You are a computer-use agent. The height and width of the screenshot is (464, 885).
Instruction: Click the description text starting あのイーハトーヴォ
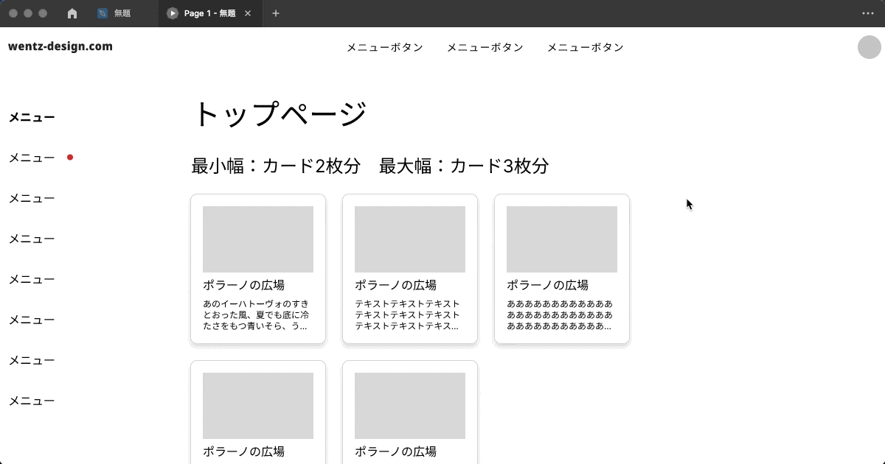[257, 314]
